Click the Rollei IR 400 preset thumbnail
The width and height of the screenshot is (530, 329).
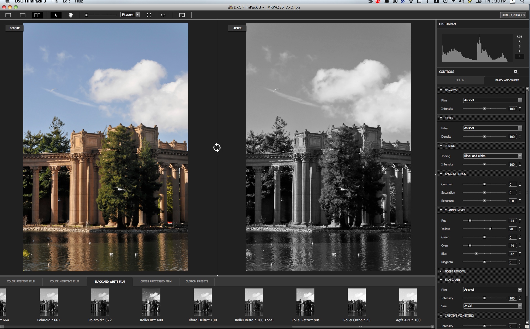pos(151,302)
